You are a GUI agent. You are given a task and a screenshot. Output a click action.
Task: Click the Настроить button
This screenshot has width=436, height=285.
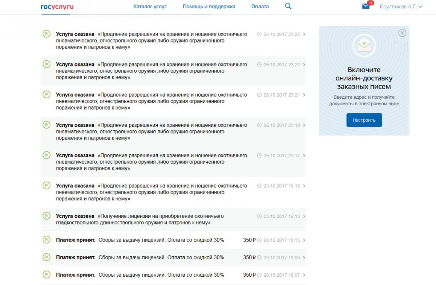tap(364, 120)
